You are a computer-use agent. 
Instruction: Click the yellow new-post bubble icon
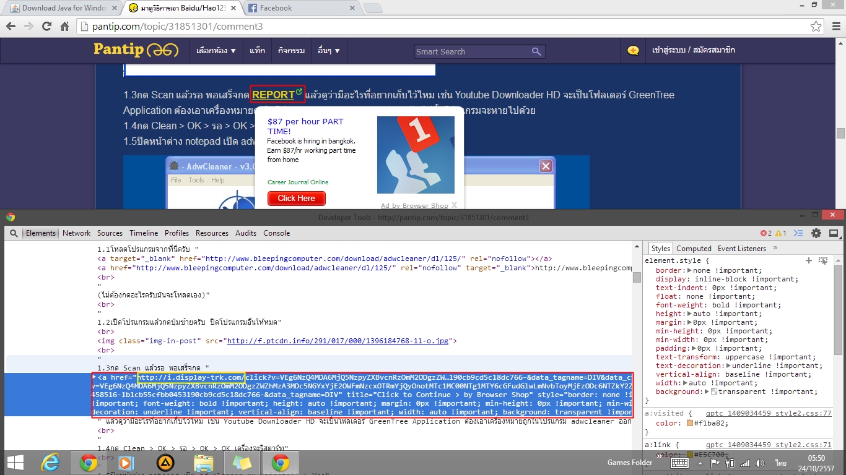pyautogui.click(x=633, y=51)
